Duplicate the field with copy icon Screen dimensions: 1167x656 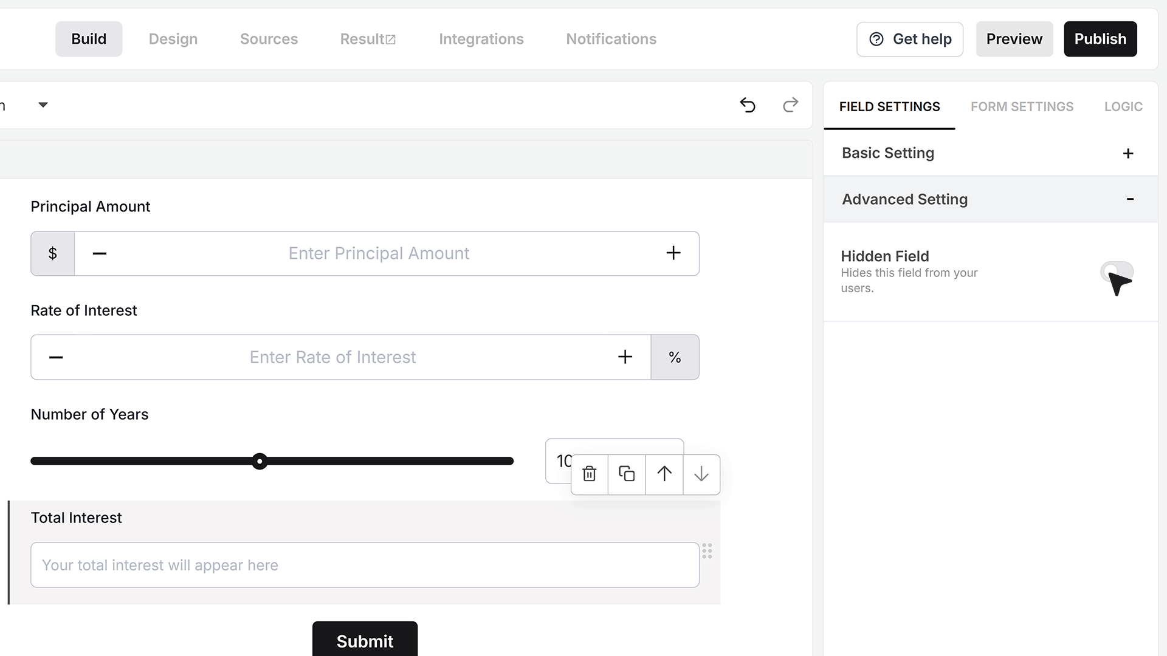click(x=627, y=474)
